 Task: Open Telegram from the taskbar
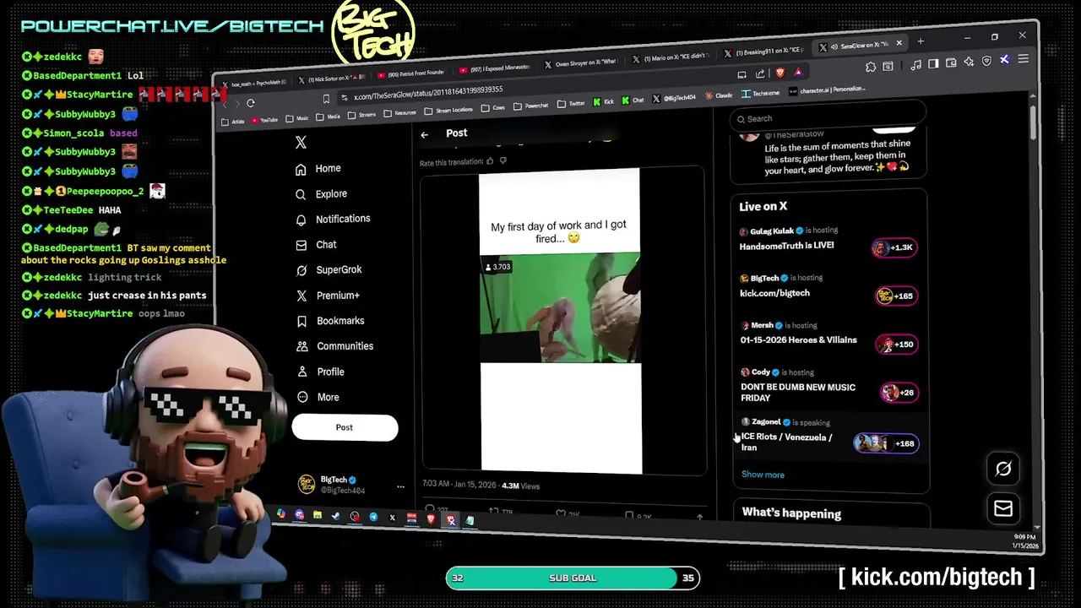(373, 517)
